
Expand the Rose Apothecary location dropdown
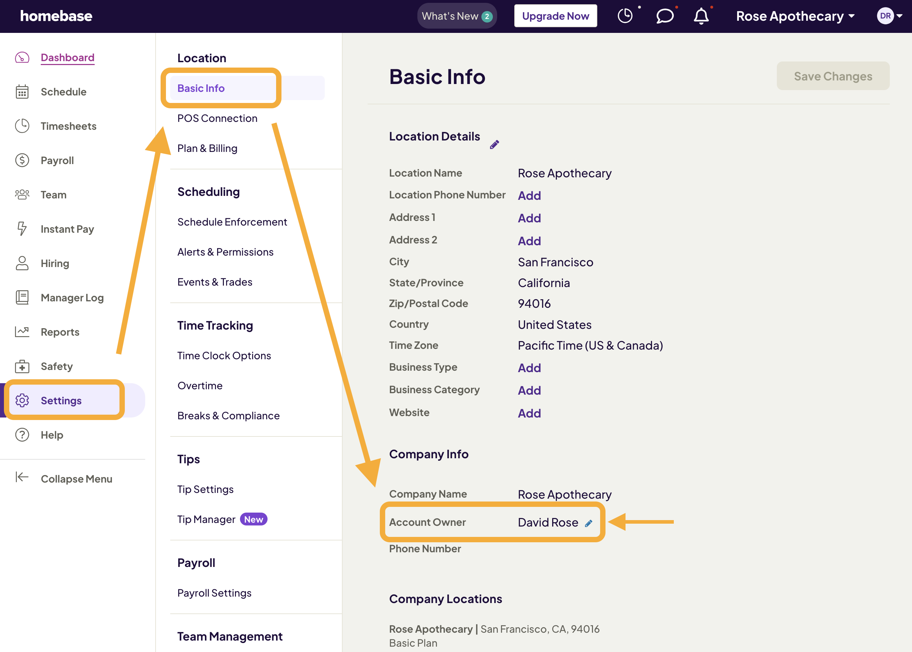tap(795, 16)
